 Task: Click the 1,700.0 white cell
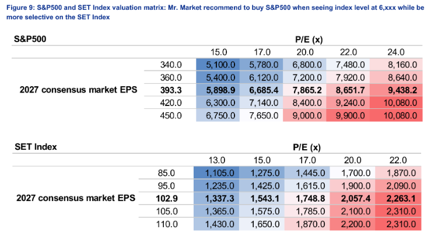353,173
